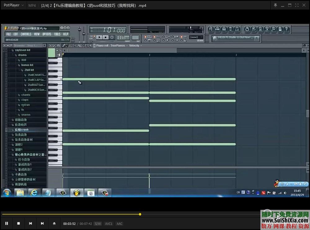Click the yellow seek bar playhead
The width and height of the screenshot is (310, 230).
(140, 214)
